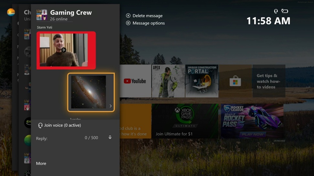Screen dimensions: 314x176
Task: Open Rocket League Rocket Pass ad
Action: [x=252, y=121]
